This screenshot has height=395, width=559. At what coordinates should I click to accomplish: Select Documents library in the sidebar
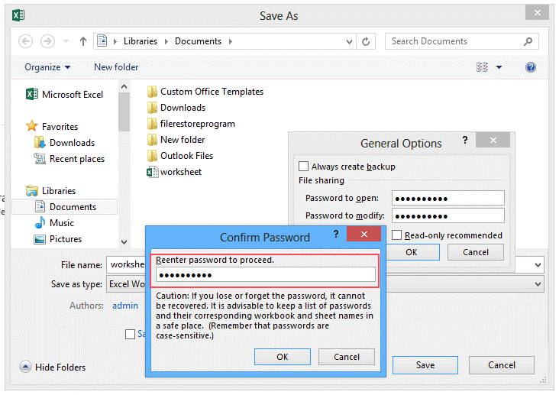(x=64, y=207)
